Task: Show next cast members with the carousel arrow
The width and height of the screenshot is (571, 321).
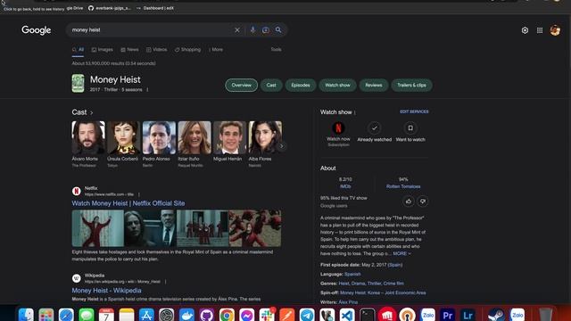Action: [282, 146]
